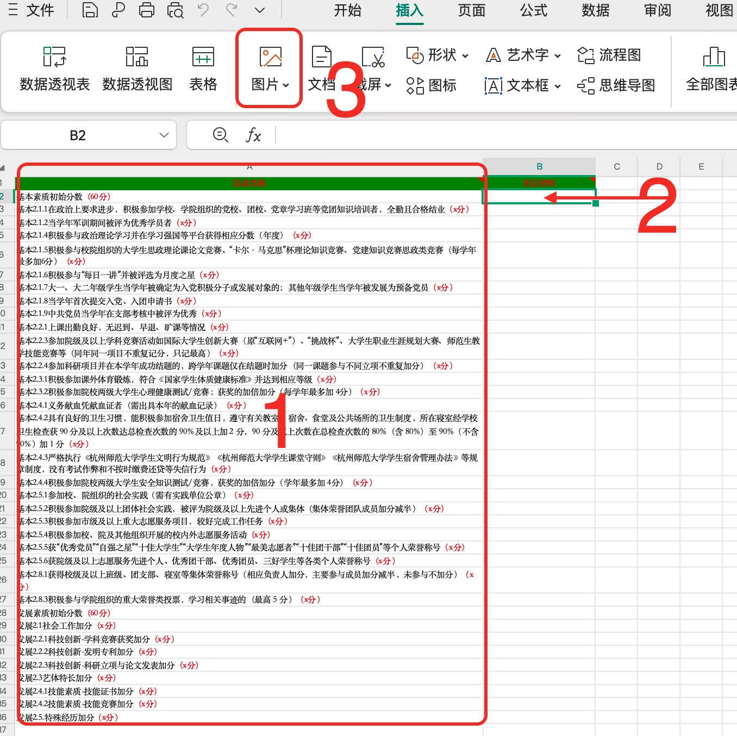Select column C header
Viewport: 737px width, 736px height.
[x=617, y=167]
